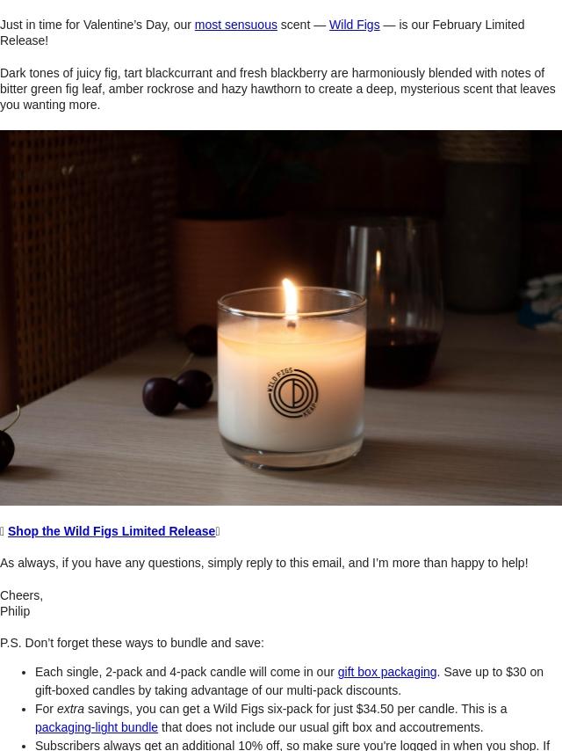This screenshot has width=562, height=751.
Task: Click the "Philip" signature name
Action: pyautogui.click(x=15, y=611)
